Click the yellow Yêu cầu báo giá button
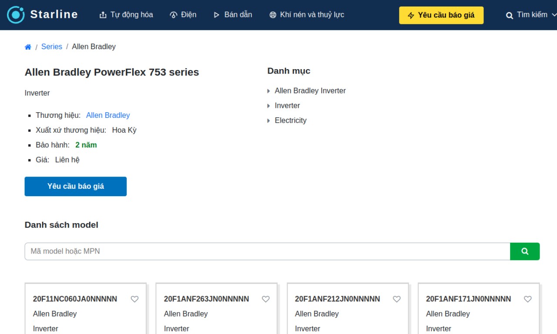 click(x=441, y=15)
